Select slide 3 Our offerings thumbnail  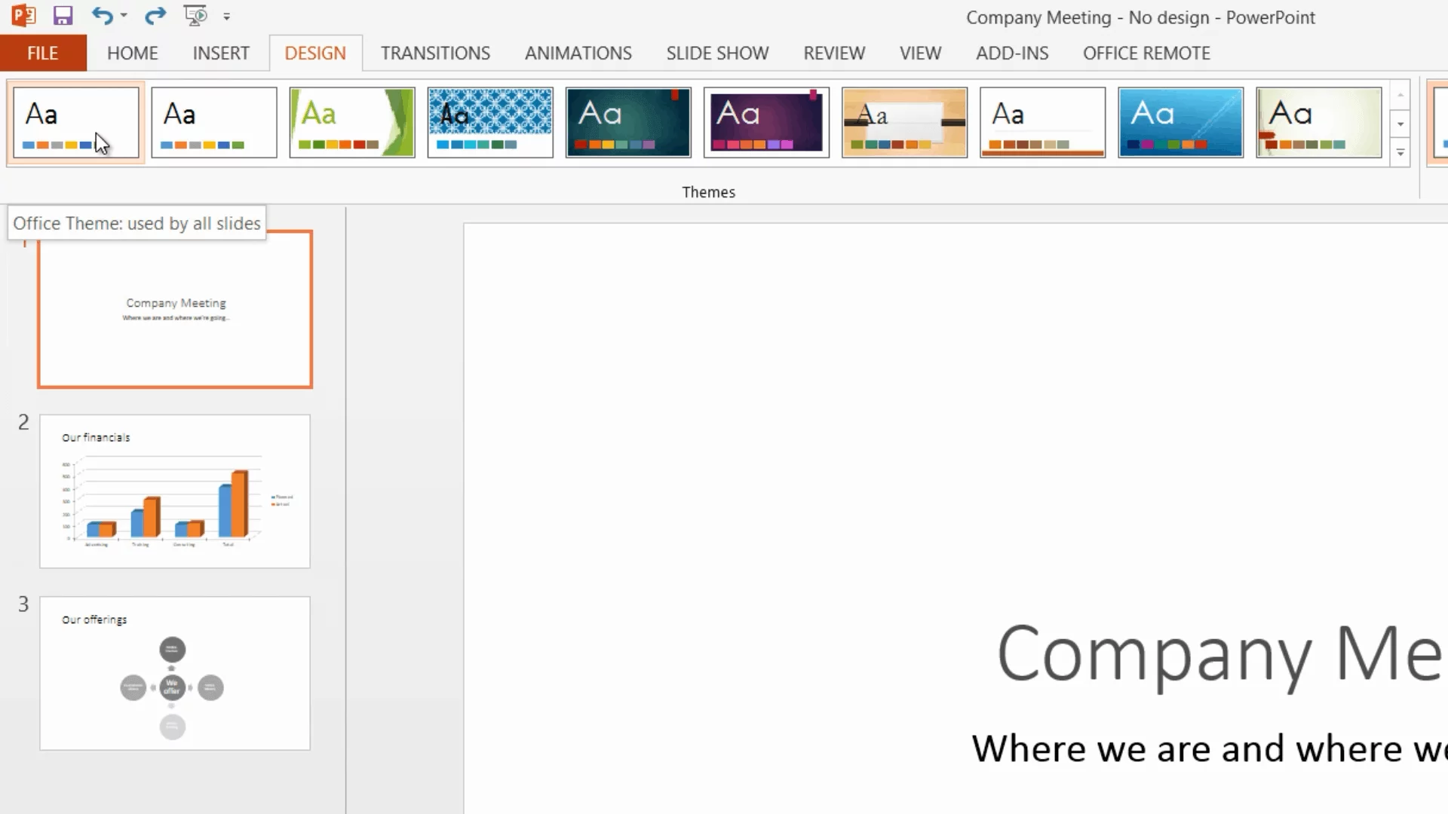[175, 673]
